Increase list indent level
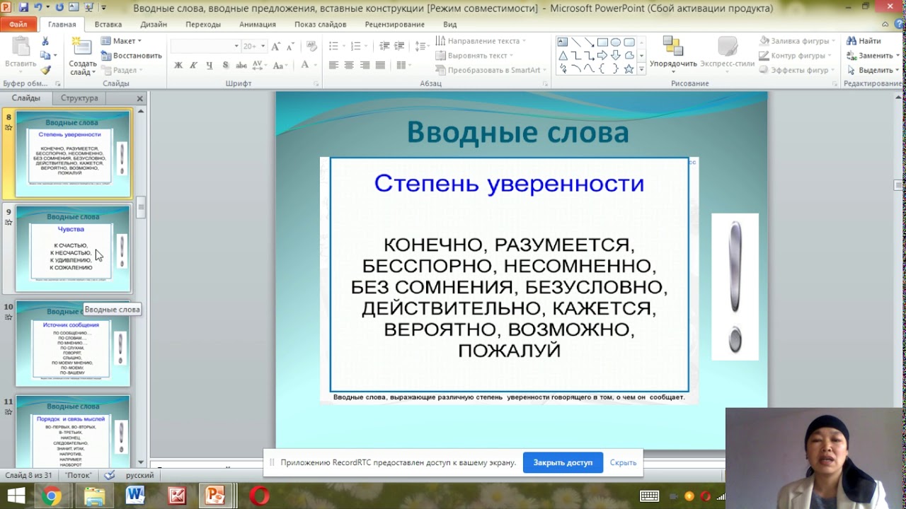The image size is (906, 509). point(400,46)
